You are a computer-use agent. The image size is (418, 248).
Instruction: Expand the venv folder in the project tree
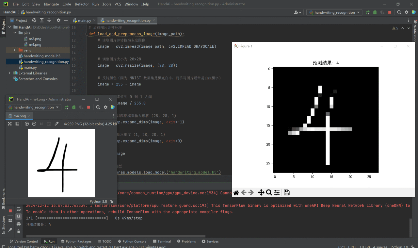(15, 50)
